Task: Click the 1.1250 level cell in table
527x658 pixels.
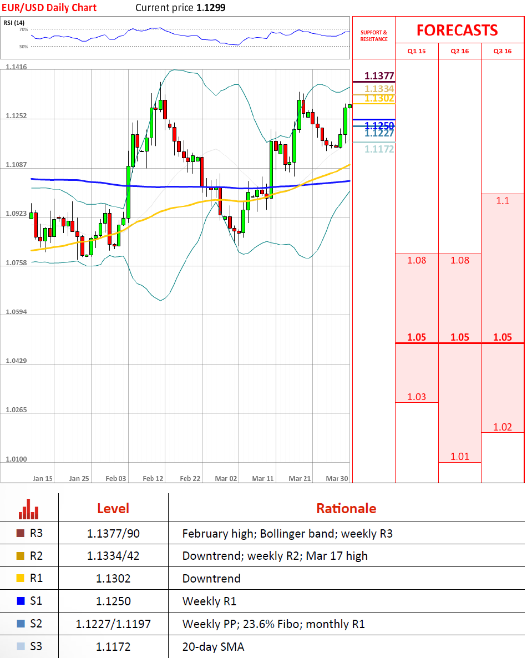Action: coord(113,601)
